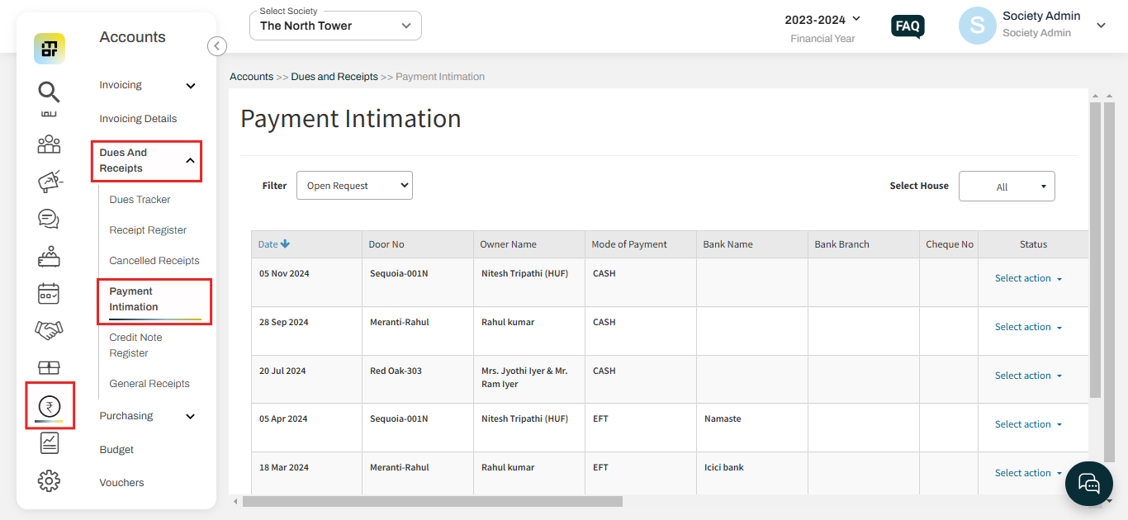The image size is (1128, 520).
Task: Click the settings gear in the sidebar
Action: click(x=49, y=480)
